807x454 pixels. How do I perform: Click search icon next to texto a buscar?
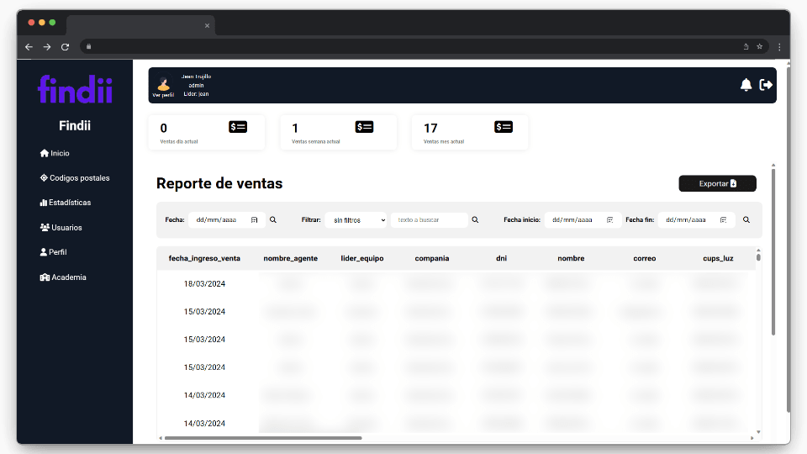click(x=475, y=219)
